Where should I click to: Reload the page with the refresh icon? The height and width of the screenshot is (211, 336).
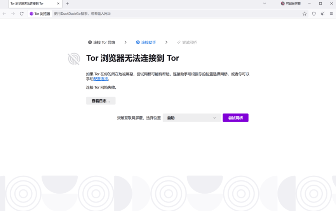tap(22, 14)
